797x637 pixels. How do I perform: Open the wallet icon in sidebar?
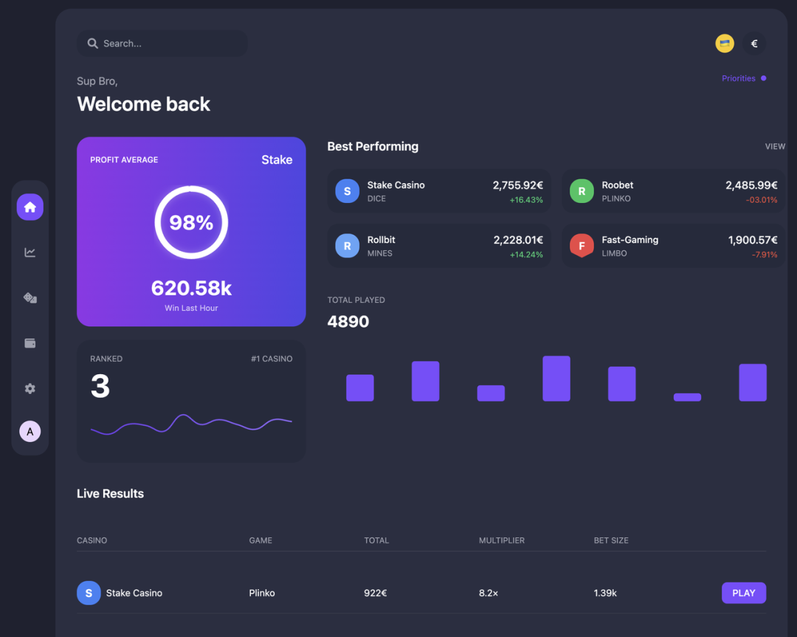(30, 343)
